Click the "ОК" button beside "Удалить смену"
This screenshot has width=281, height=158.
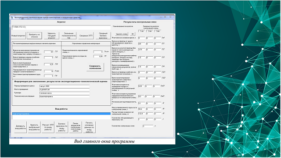coord(133,34)
